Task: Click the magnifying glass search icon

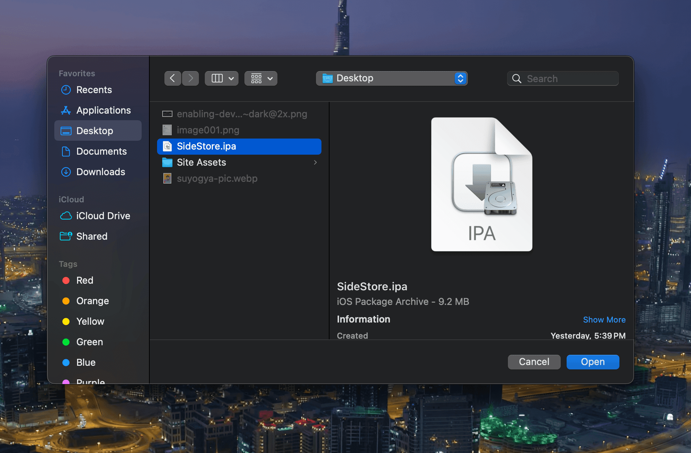Action: 516,78
